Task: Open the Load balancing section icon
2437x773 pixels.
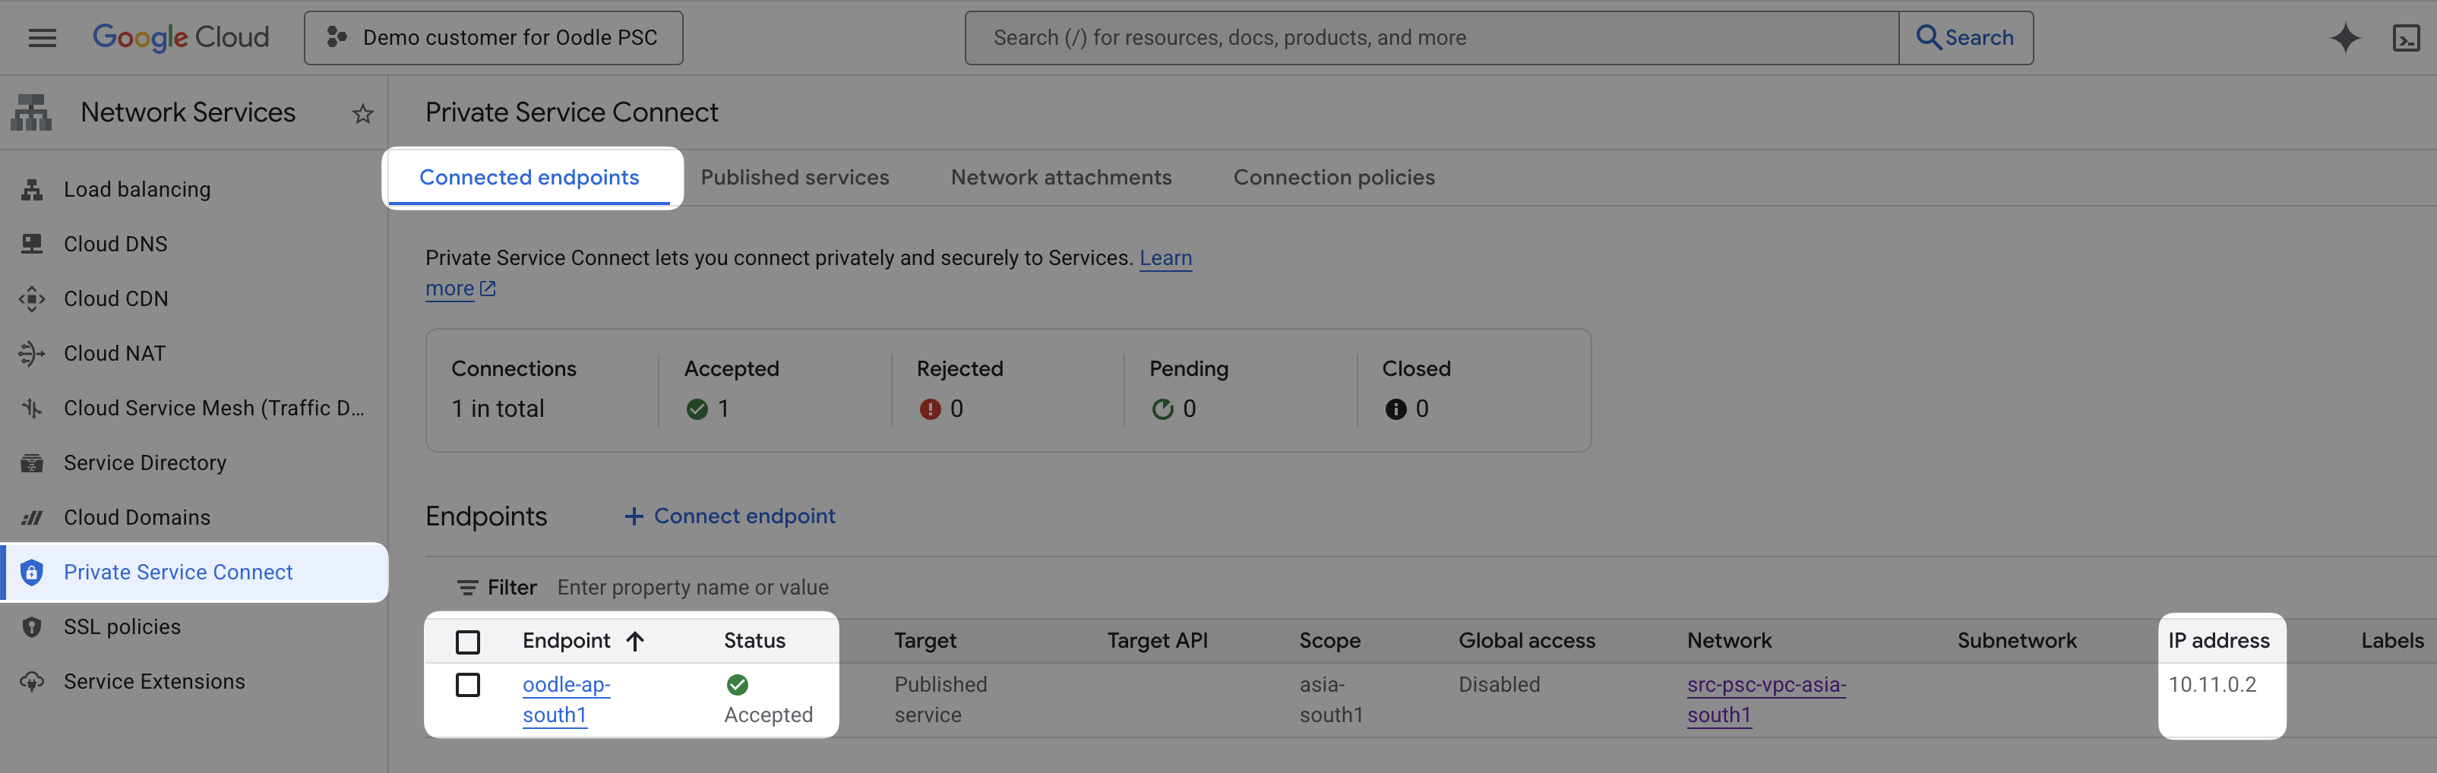Action: (31, 189)
